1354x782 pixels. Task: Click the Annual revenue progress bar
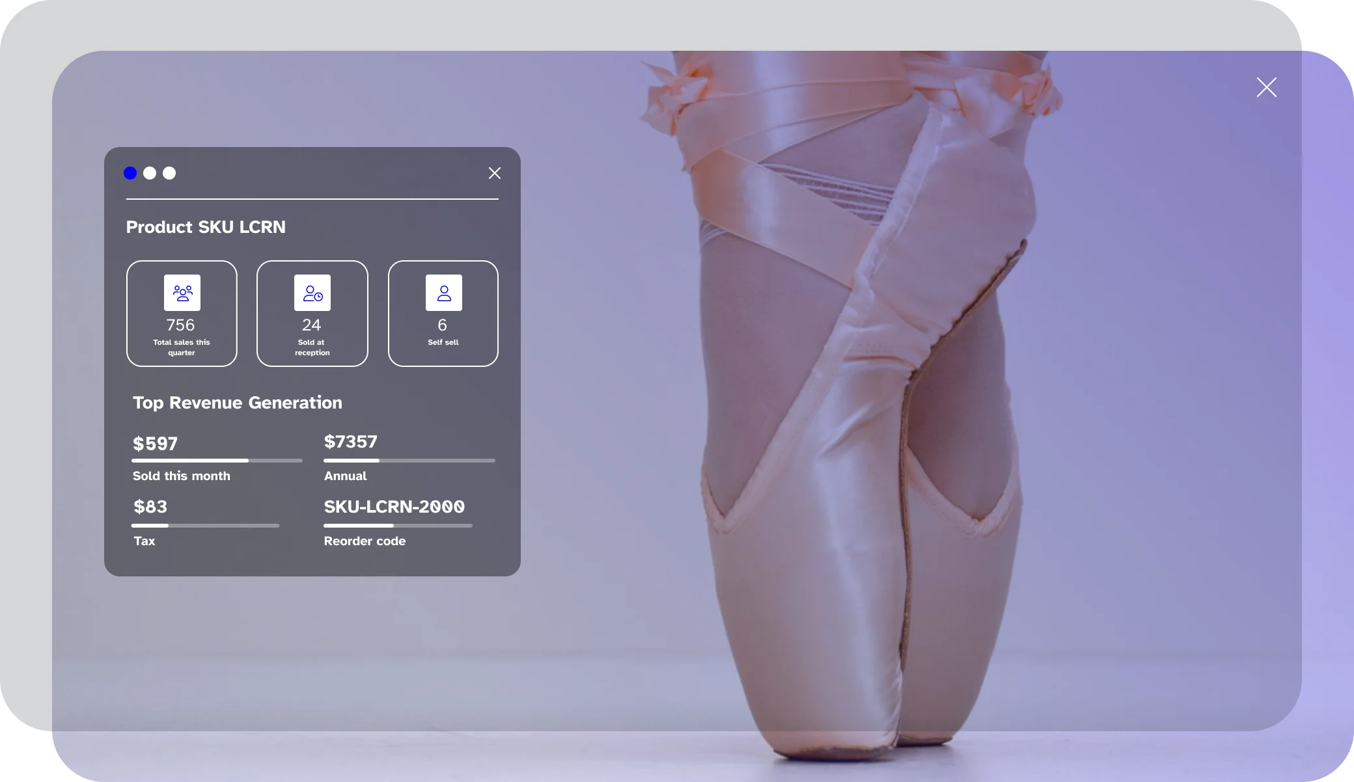(x=409, y=461)
